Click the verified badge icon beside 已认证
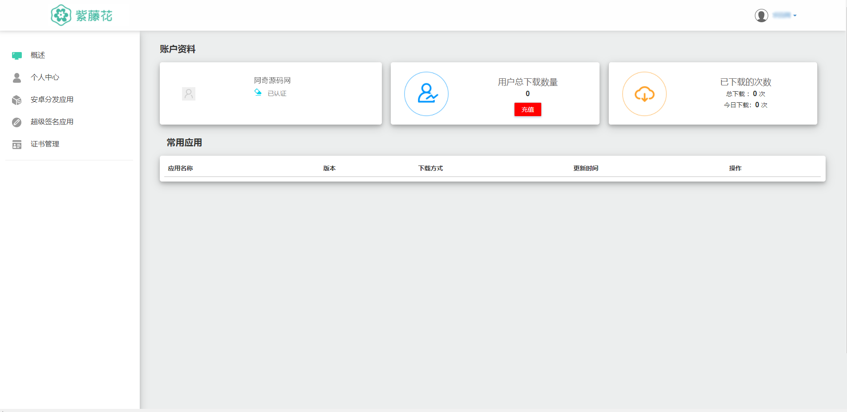The image size is (847, 412). (258, 93)
